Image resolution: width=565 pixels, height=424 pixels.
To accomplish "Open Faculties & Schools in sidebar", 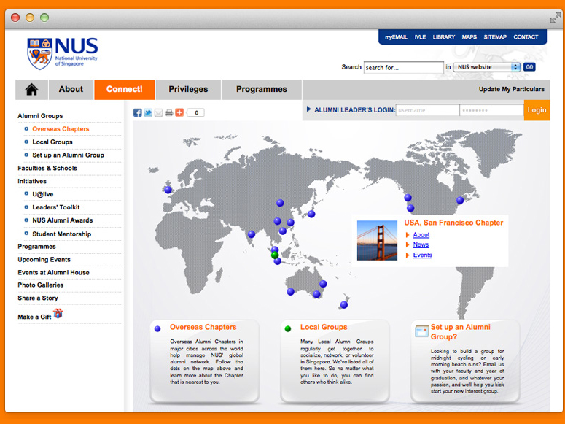I will pos(47,168).
